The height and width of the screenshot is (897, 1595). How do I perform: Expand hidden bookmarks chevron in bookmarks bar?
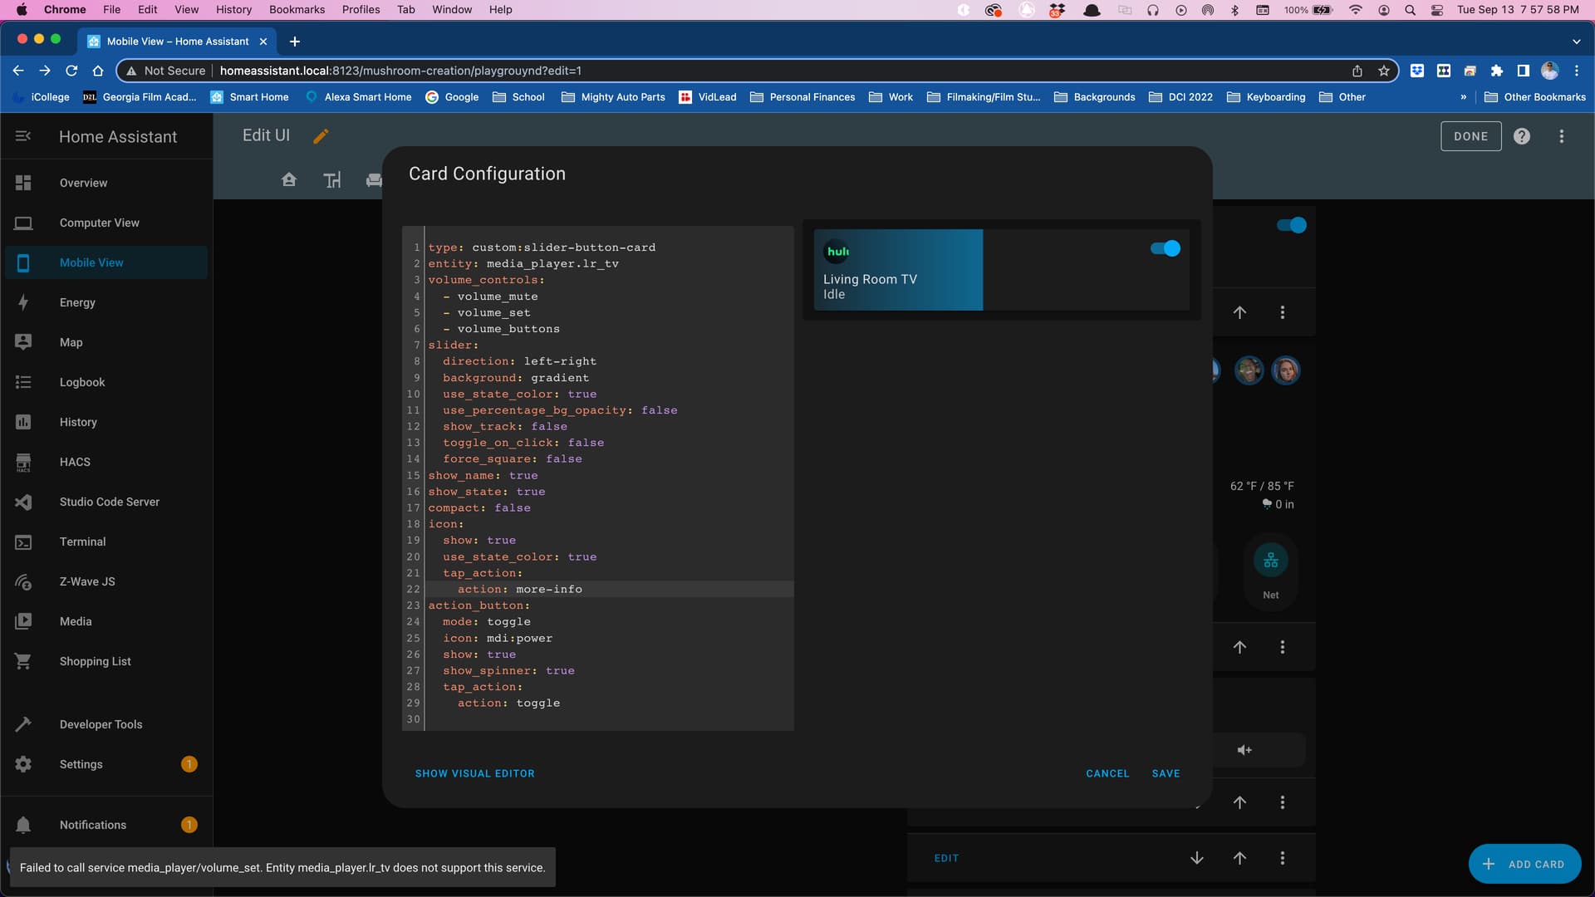1463,97
